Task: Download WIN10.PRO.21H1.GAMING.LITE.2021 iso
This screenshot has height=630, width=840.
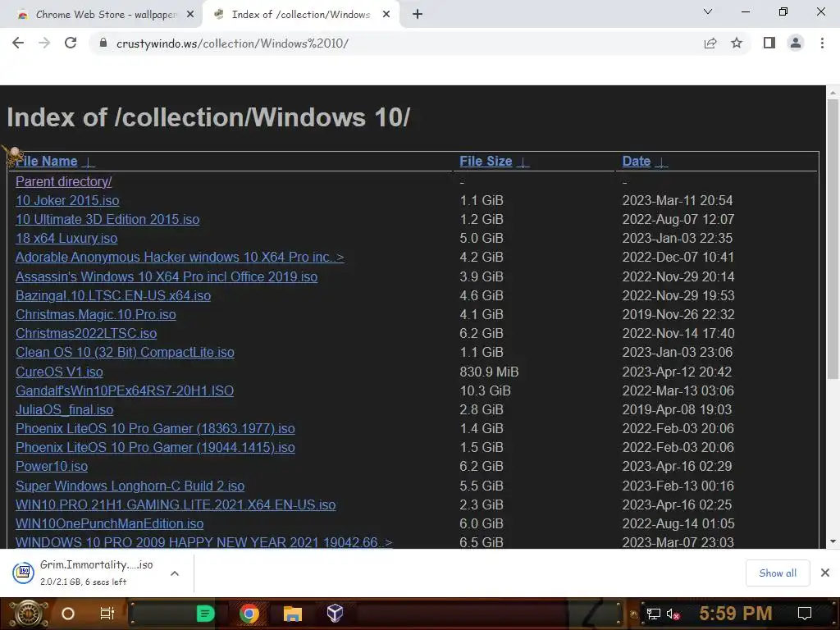Action: tap(176, 504)
